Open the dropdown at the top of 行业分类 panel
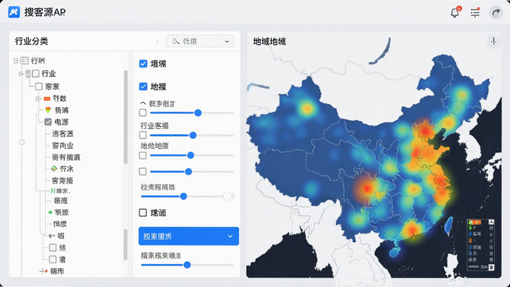Image resolution: width=510 pixels, height=287 pixels. [200, 41]
